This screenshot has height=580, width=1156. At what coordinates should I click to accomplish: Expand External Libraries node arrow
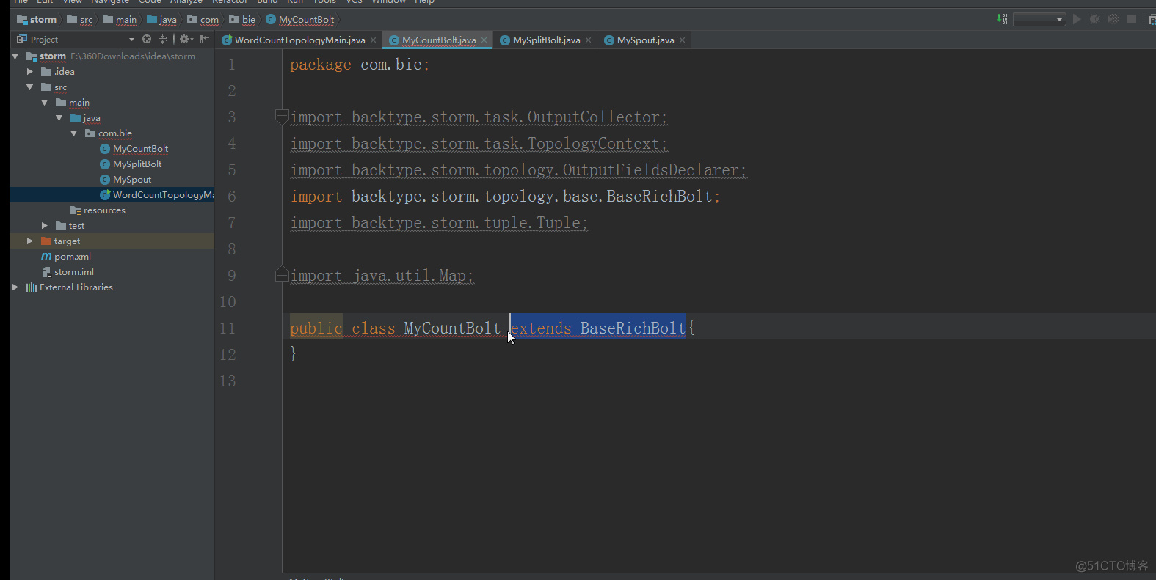click(x=15, y=287)
